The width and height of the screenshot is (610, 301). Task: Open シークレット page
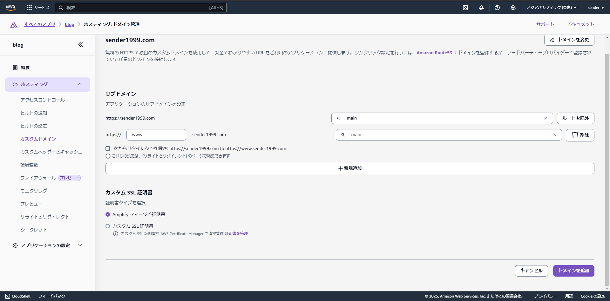coord(34,230)
